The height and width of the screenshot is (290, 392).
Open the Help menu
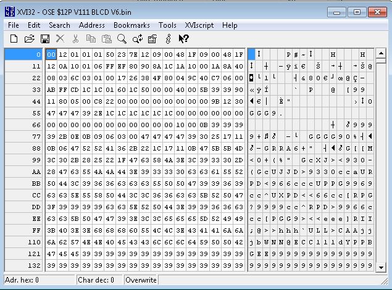[230, 25]
